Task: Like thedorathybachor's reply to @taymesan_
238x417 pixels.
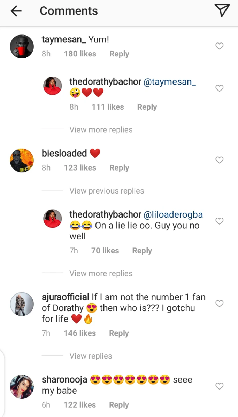Action: 219,88
